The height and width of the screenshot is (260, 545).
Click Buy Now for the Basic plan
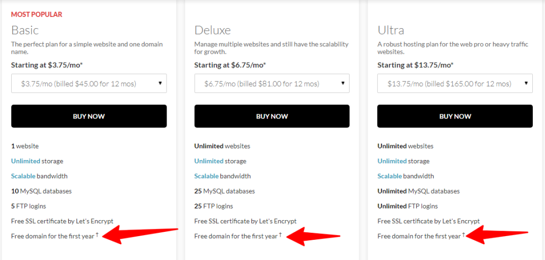(x=89, y=116)
